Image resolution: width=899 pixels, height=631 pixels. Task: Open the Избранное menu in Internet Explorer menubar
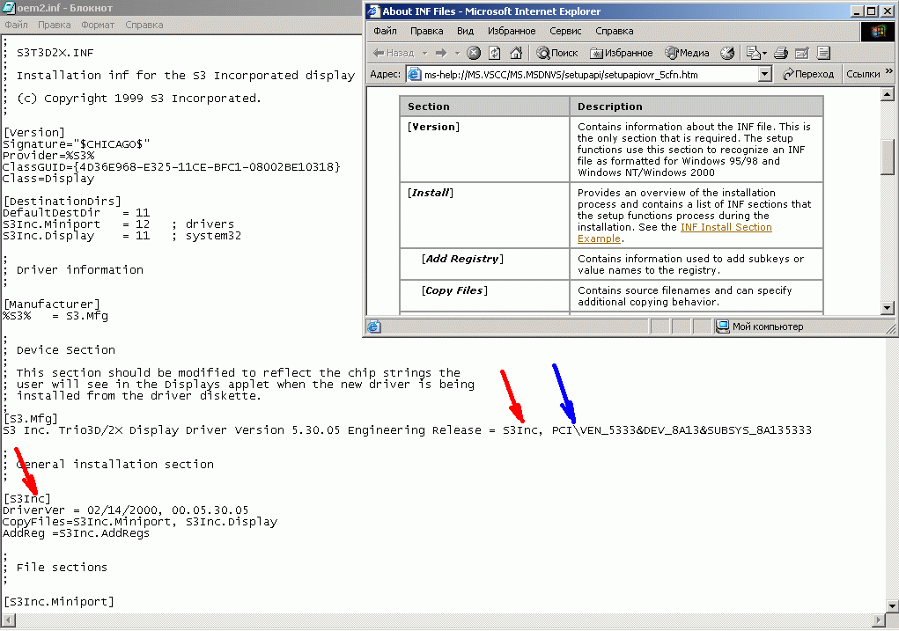(512, 31)
